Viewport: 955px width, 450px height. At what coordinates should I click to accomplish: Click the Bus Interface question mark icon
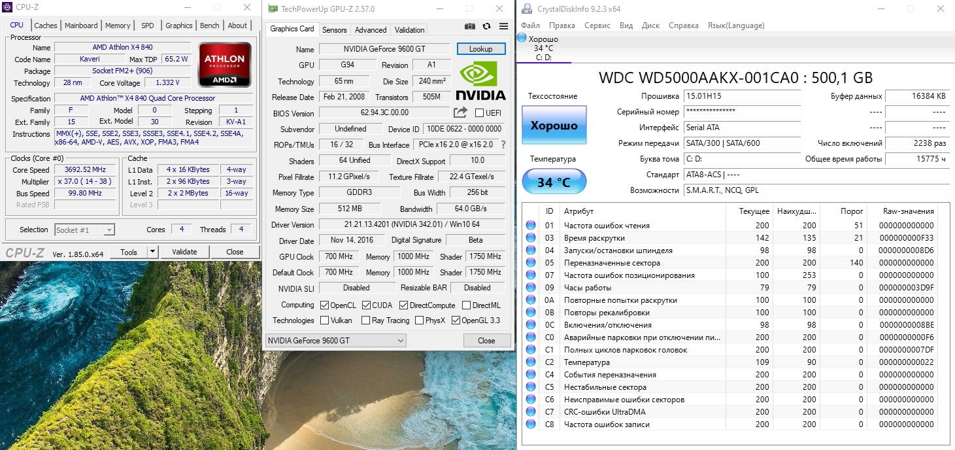503,145
